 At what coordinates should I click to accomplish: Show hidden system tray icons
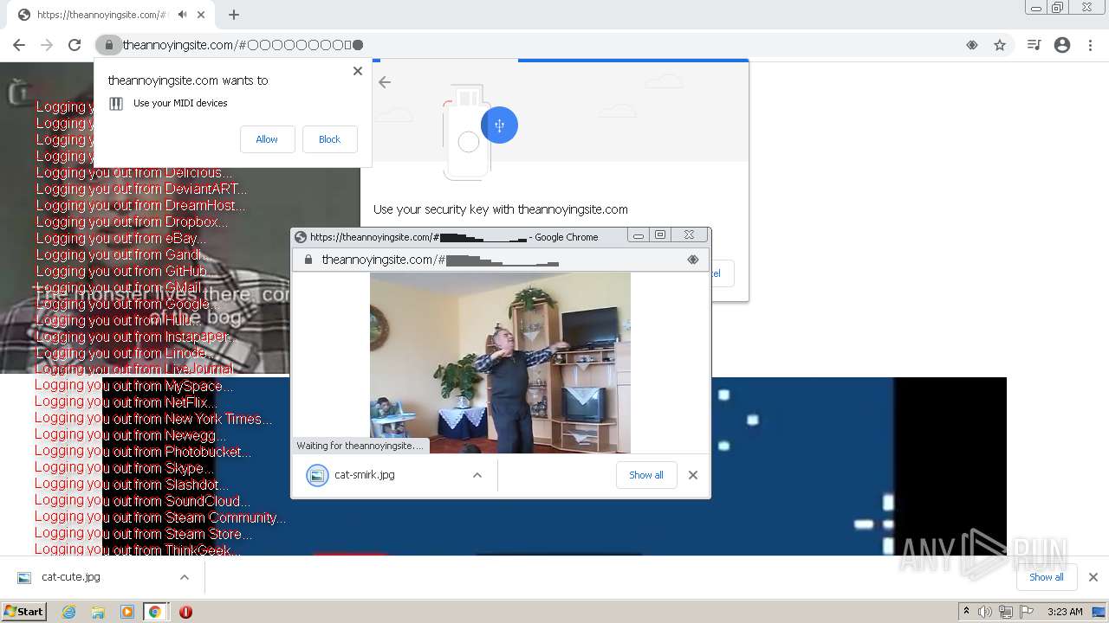pyautogui.click(x=966, y=611)
